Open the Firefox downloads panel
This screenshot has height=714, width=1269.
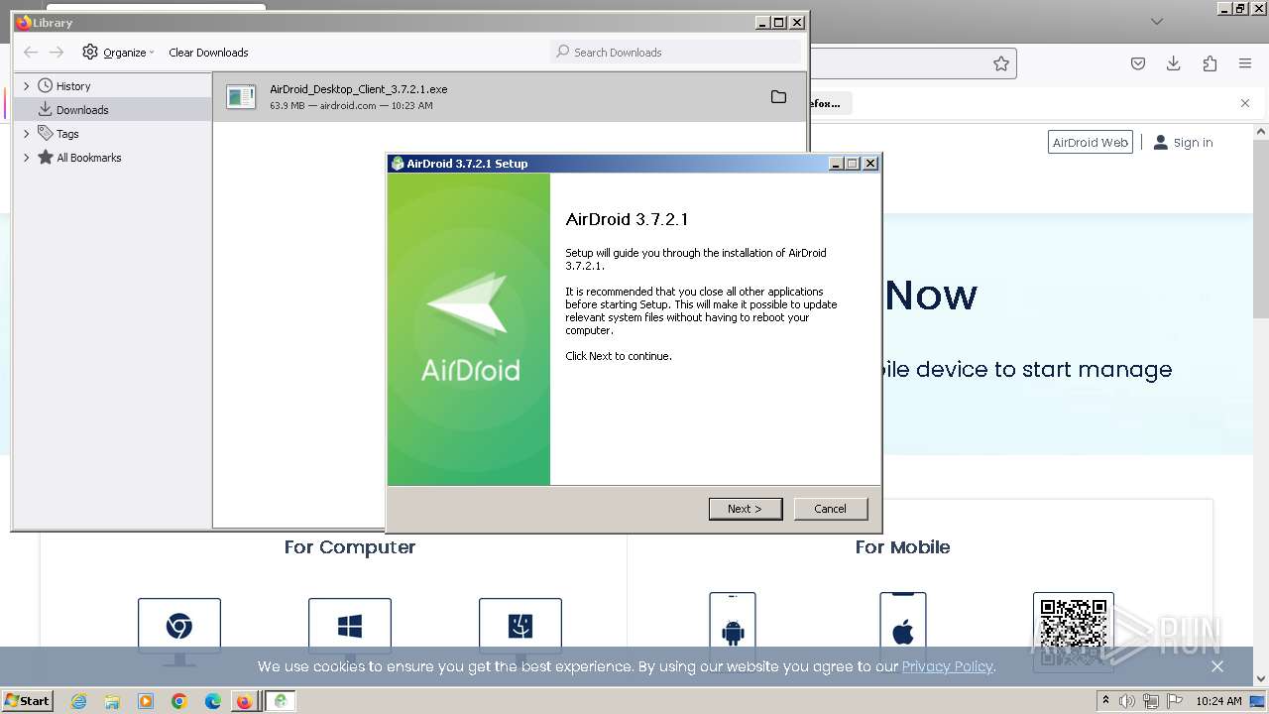pyautogui.click(x=1174, y=63)
